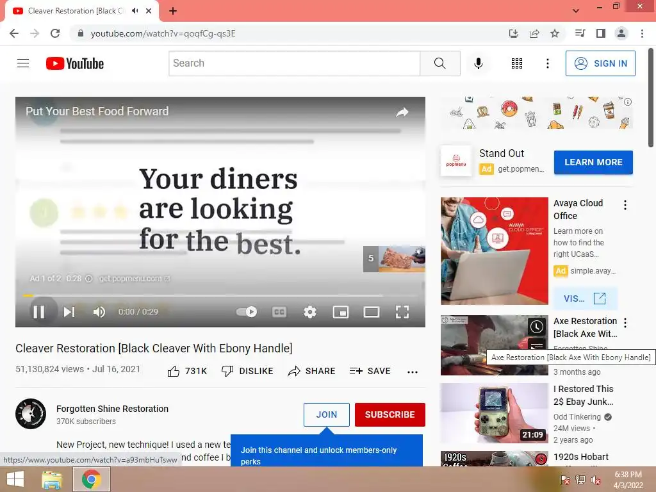The image size is (656, 492).
Task: Click the address bar URL
Action: pos(163,33)
